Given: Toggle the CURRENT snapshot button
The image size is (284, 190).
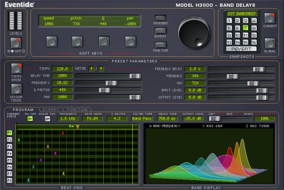Looking at the screenshot, I should click(x=269, y=18).
